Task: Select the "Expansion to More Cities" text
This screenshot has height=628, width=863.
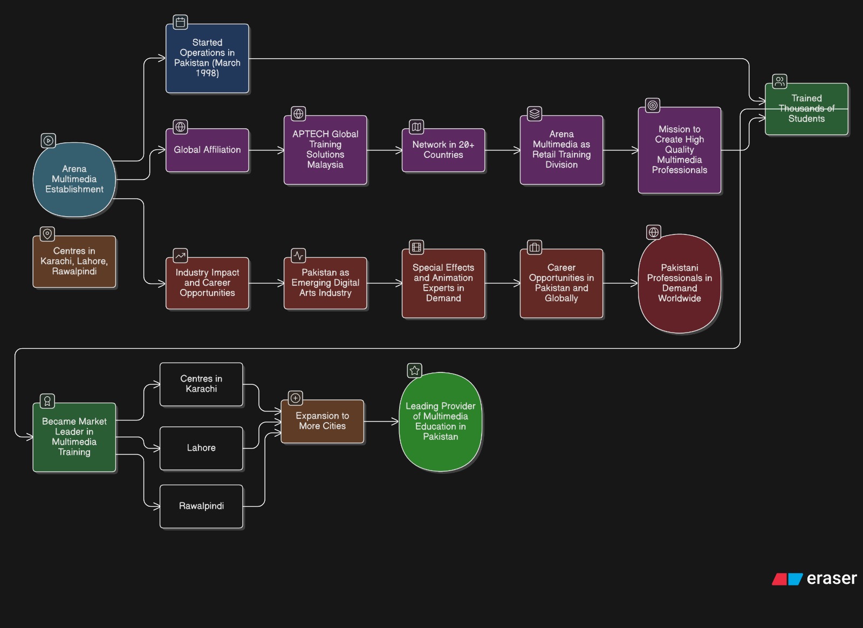Action: (323, 421)
